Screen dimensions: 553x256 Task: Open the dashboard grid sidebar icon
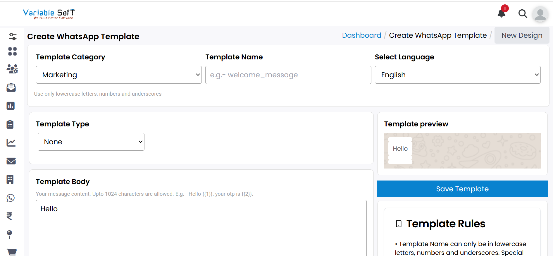[x=12, y=51]
